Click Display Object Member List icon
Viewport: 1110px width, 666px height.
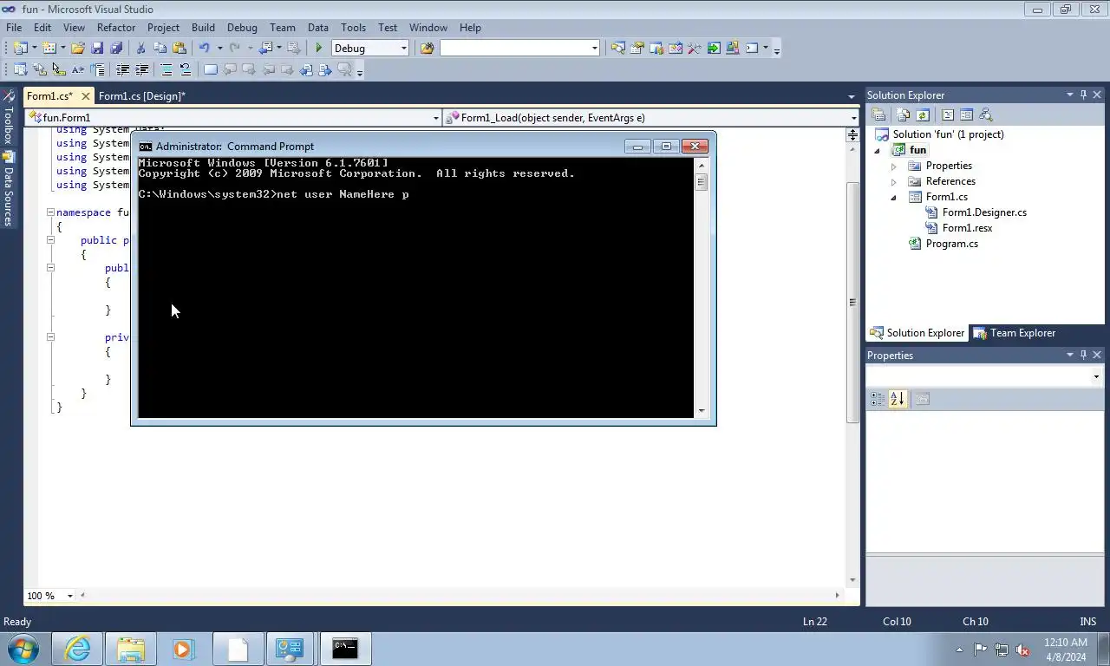click(x=20, y=69)
